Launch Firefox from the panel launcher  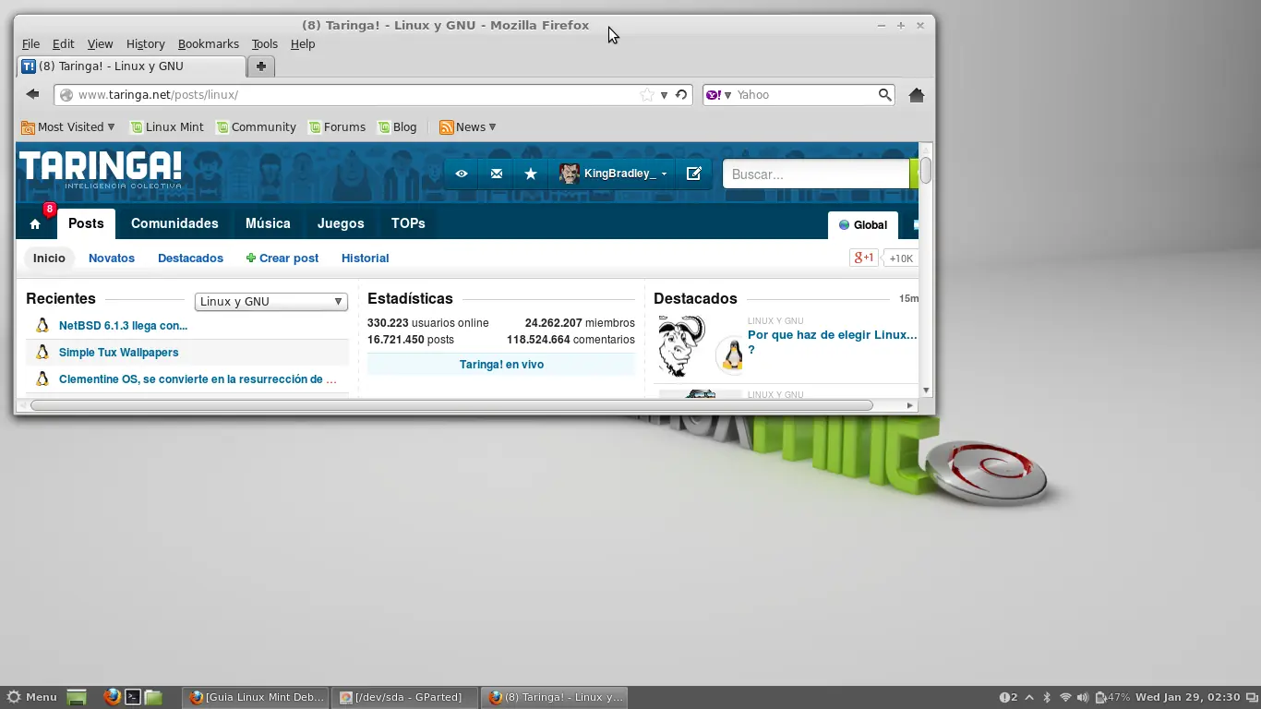112,697
